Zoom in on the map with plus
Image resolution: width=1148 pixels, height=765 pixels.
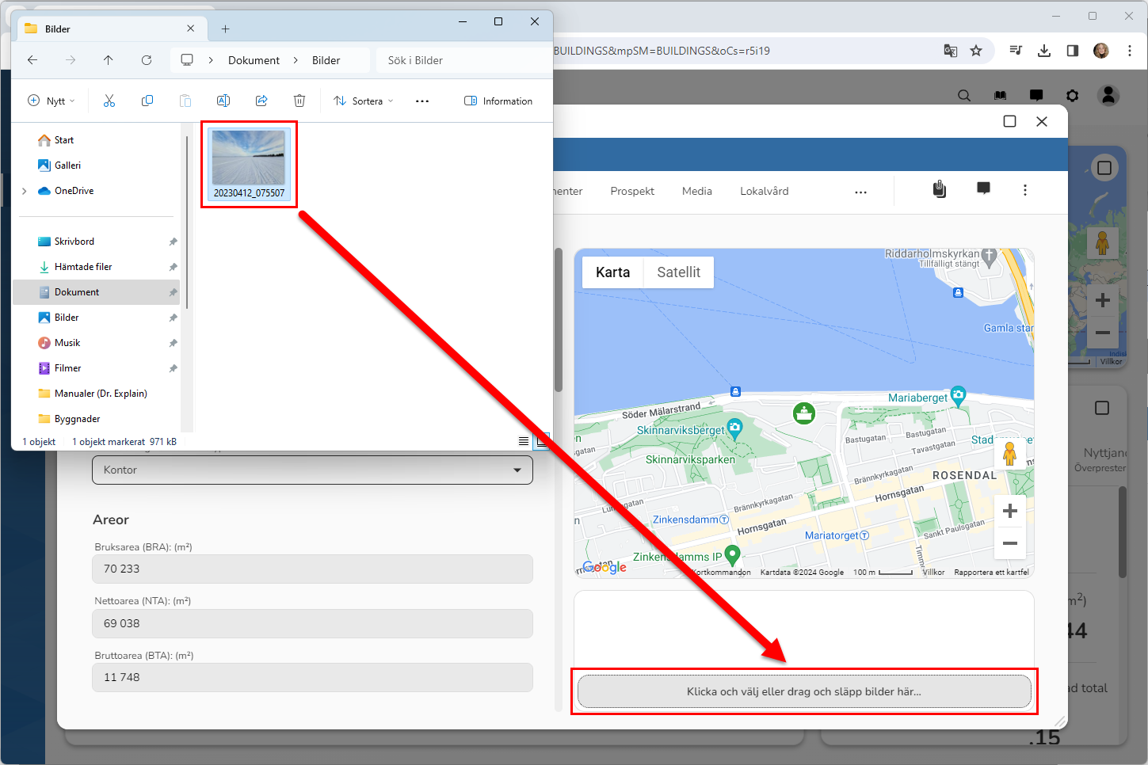(1009, 511)
